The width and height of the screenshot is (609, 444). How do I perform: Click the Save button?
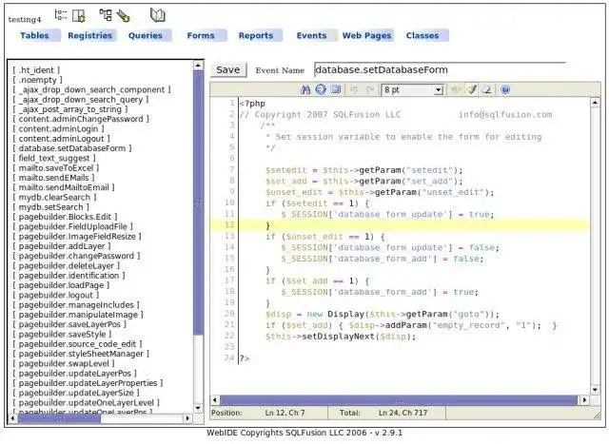(228, 69)
